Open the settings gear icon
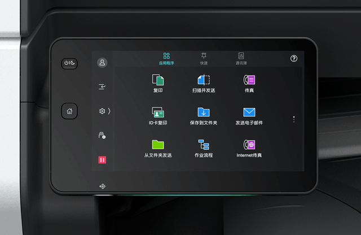361x235 pixels. (102, 111)
